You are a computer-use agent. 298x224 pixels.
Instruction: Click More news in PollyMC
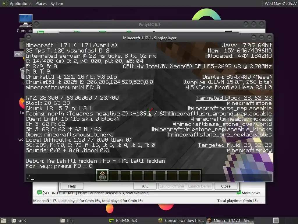(251, 193)
